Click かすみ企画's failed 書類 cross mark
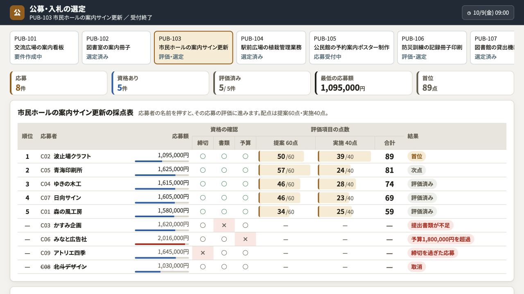This screenshot has width=524, height=294. tap(224, 225)
